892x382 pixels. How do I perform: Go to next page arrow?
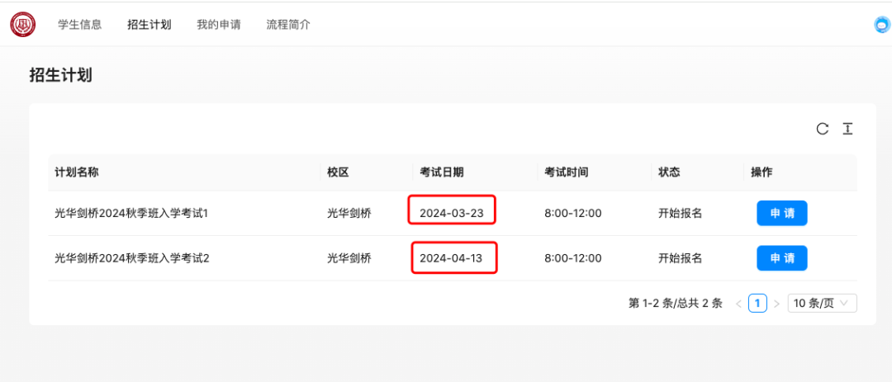point(776,304)
